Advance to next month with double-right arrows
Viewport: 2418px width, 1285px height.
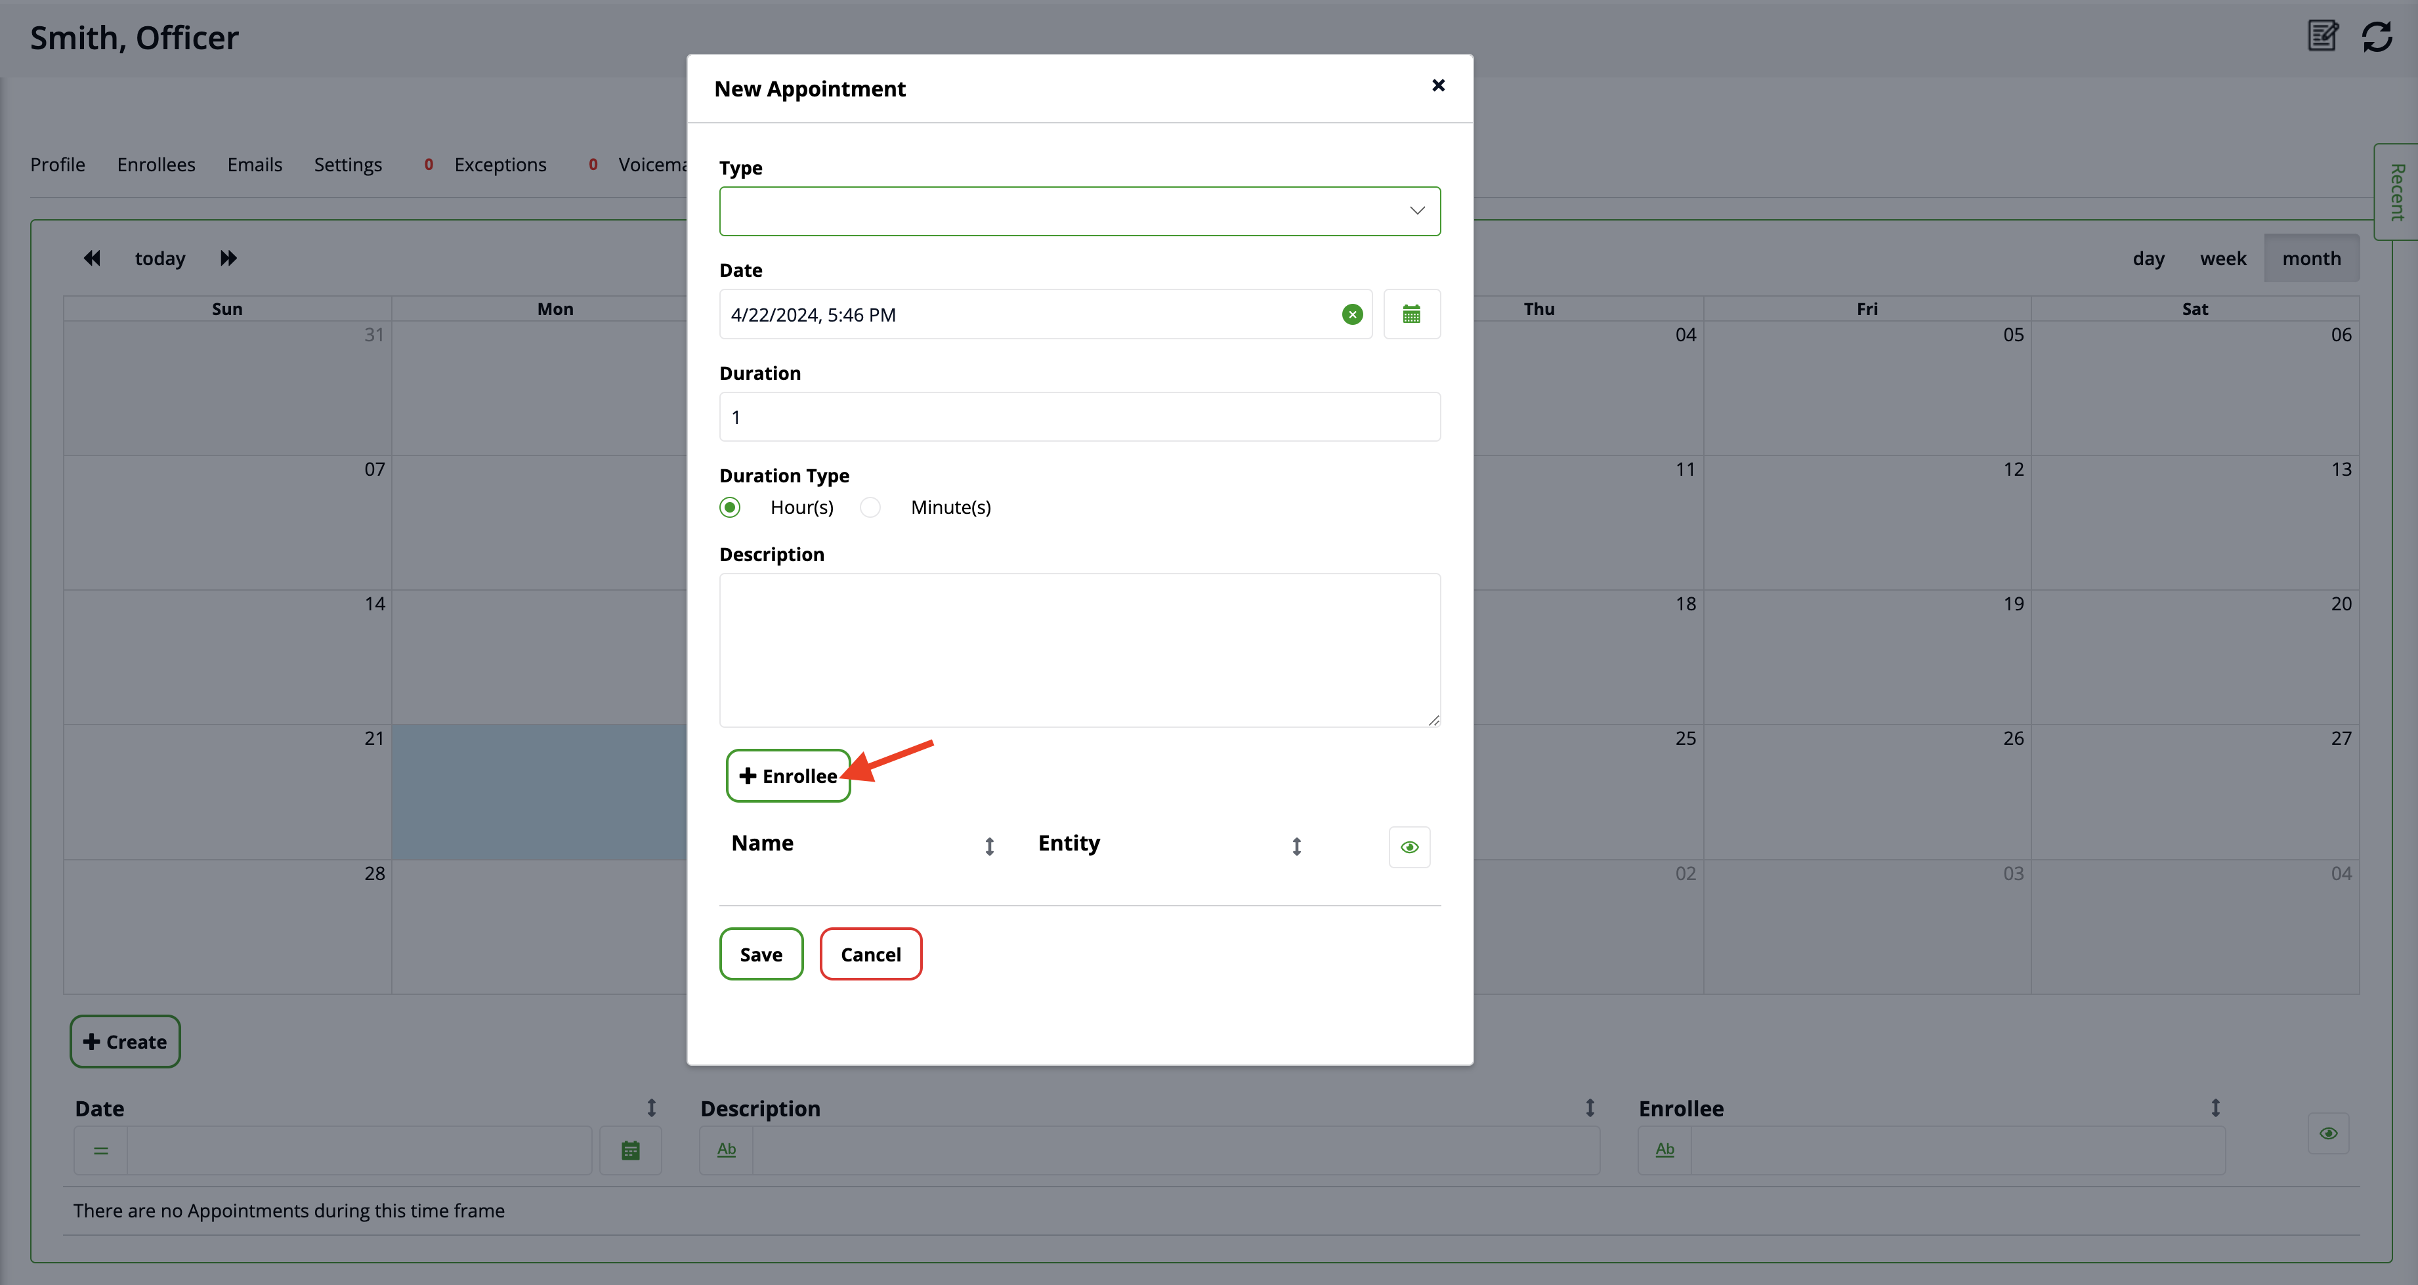click(x=228, y=258)
